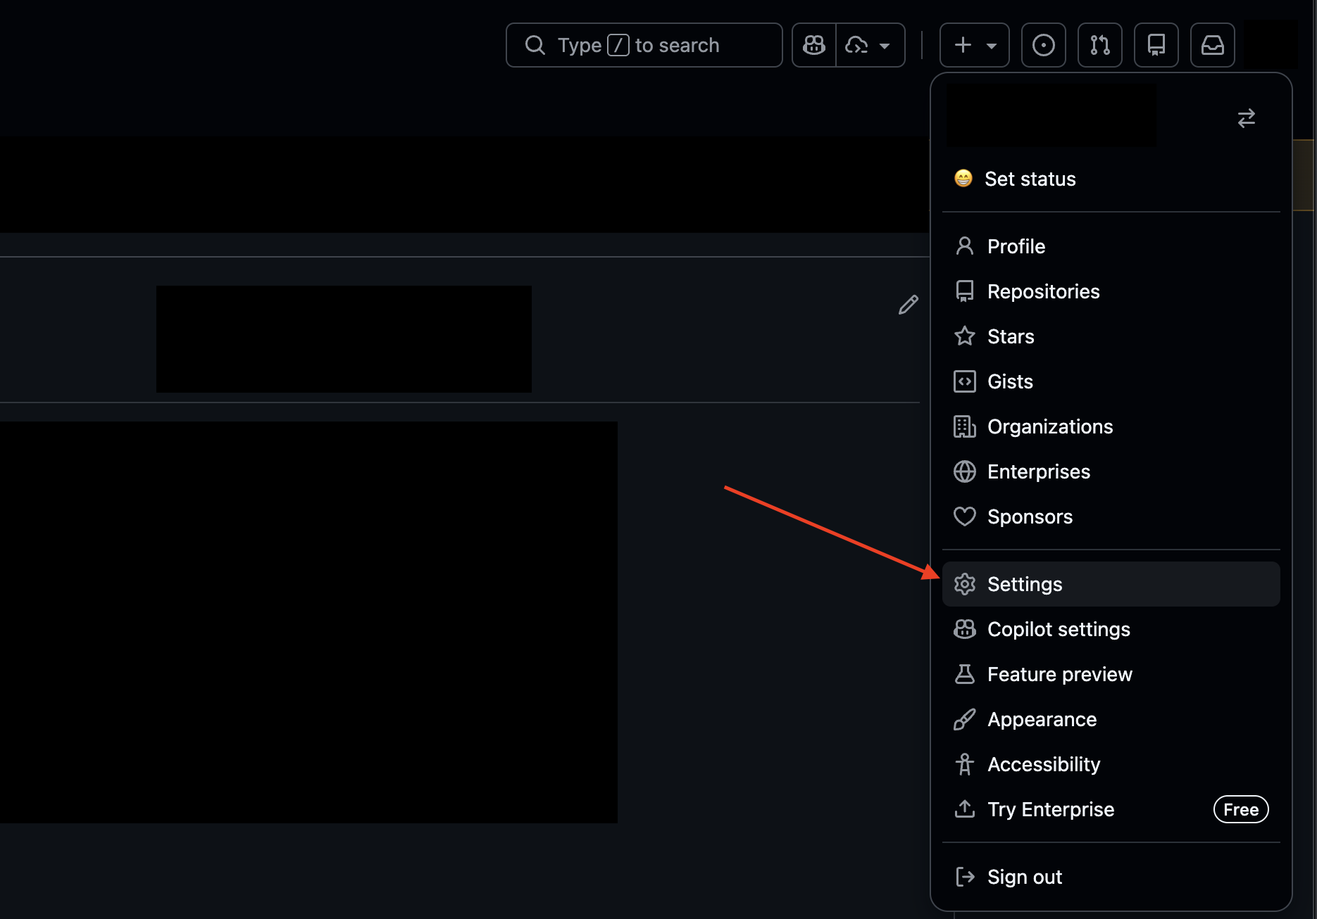
Task: Open the notifications inbox icon
Action: pyautogui.click(x=1212, y=44)
